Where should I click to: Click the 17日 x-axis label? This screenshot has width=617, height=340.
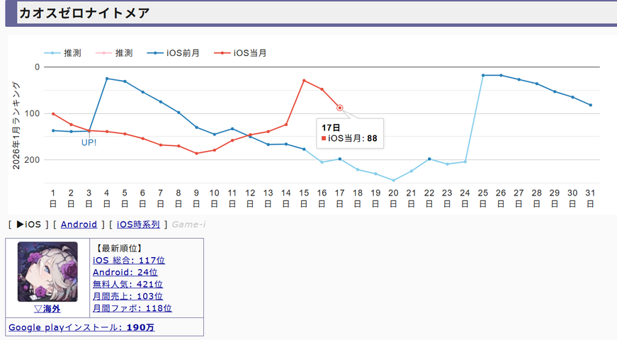pos(339,198)
